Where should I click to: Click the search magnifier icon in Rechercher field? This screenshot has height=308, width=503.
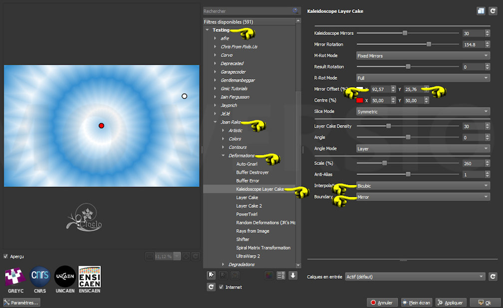coord(295,10)
